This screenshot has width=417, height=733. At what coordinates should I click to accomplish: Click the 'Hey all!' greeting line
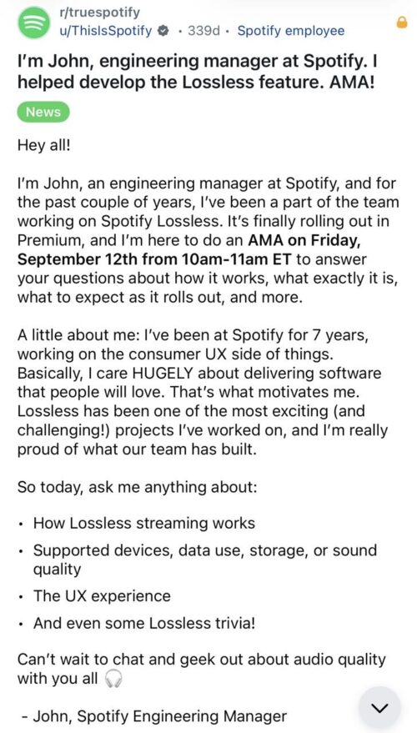coord(45,145)
